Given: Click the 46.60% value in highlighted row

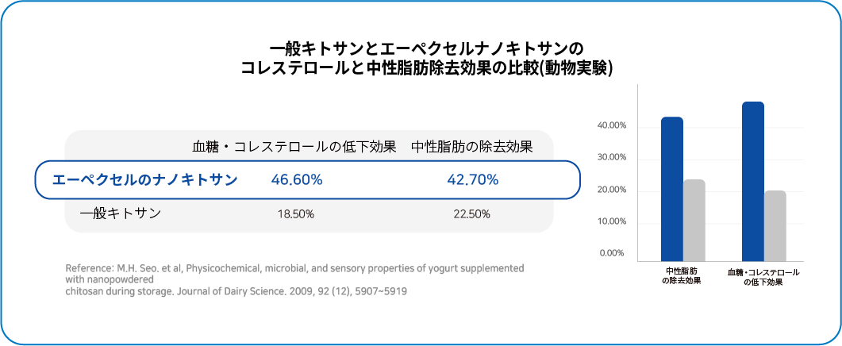Looking at the screenshot, I should (297, 180).
